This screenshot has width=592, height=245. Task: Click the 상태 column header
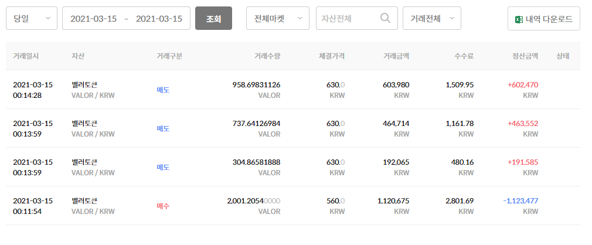click(x=563, y=56)
